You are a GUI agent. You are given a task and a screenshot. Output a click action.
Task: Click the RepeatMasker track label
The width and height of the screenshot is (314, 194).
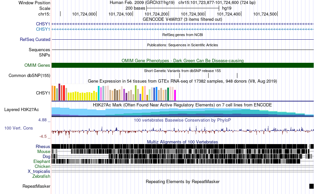pos(36,186)
